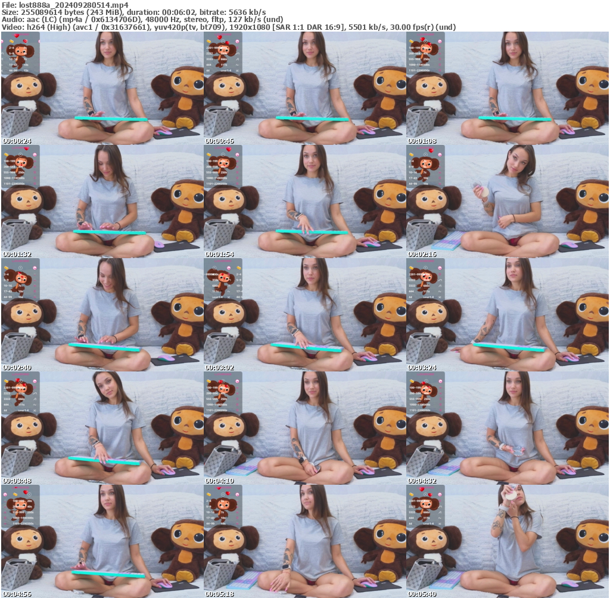
Task: Click the gold coin icon in the tip menu overlay
Action: point(208,41)
